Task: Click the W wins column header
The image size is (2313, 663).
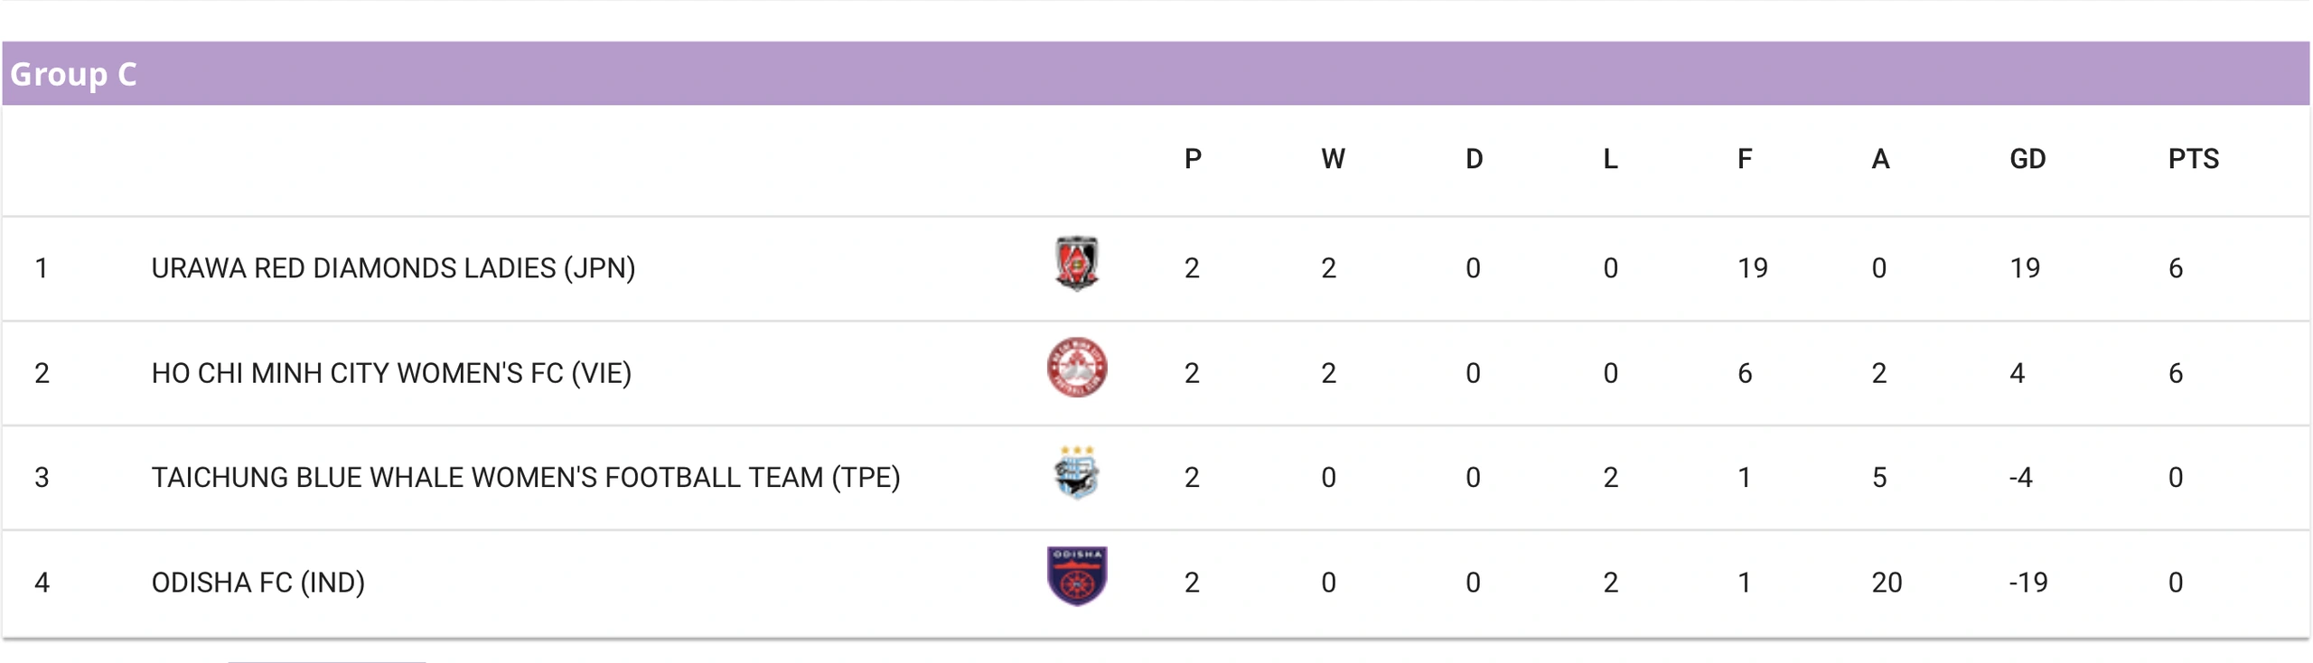Action: coord(1333,159)
